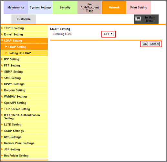Click arrow icon beside Bonjour Setting

click(2, 90)
